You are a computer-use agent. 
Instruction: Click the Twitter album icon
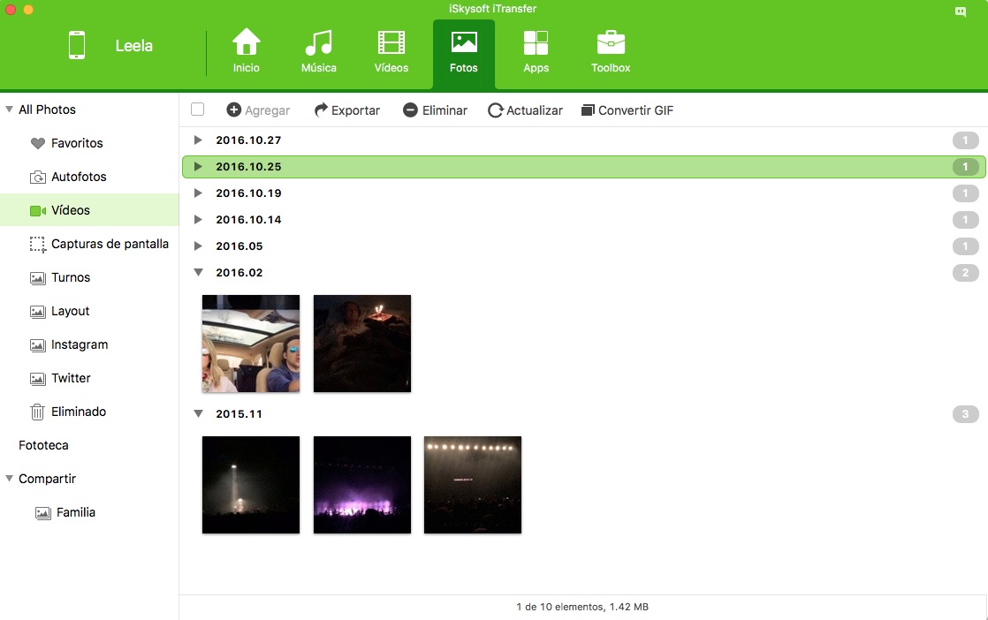pyautogui.click(x=38, y=378)
